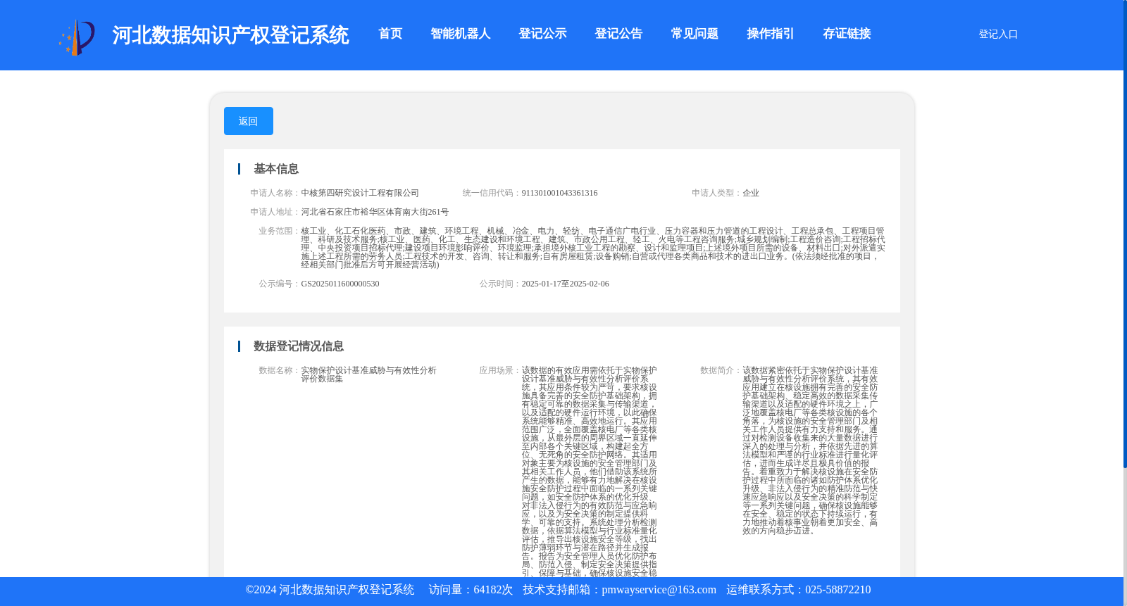Click the 申请人类型 label
Viewport: 1127px width, 606px height.
coord(716,193)
